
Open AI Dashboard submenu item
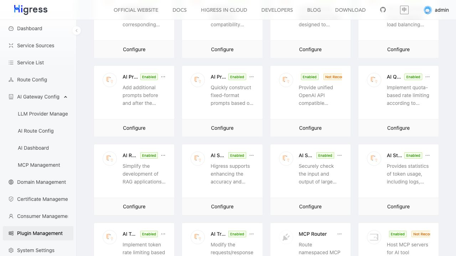click(x=33, y=148)
